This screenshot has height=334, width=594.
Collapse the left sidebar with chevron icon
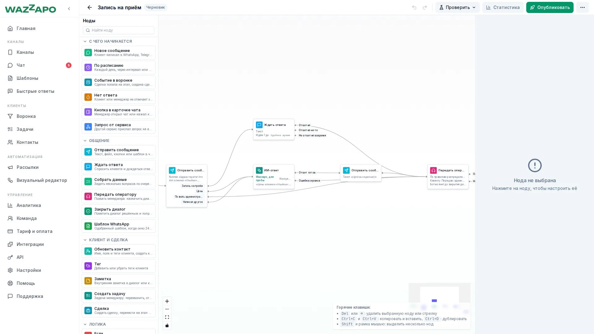[69, 9]
